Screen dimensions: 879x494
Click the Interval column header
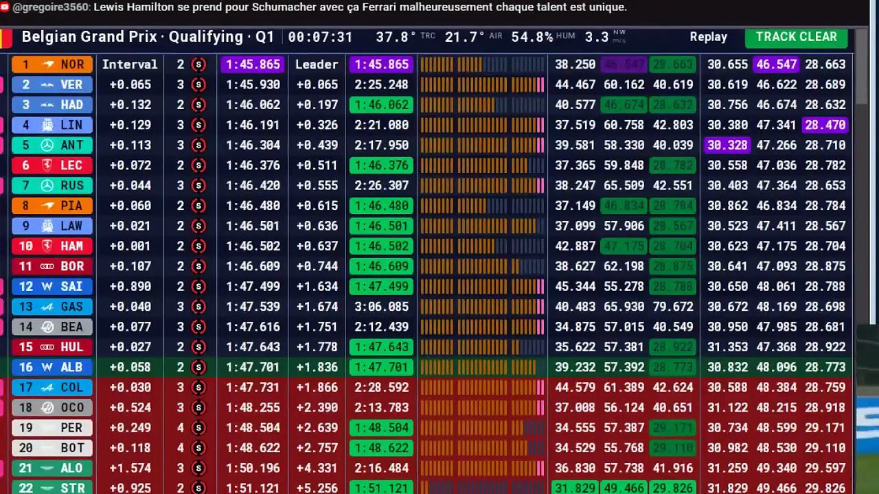(130, 64)
